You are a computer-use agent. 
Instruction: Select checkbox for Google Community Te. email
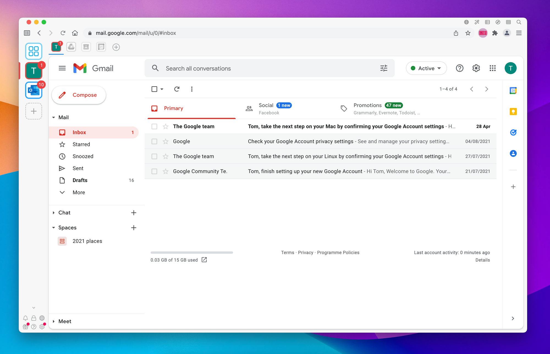click(154, 171)
